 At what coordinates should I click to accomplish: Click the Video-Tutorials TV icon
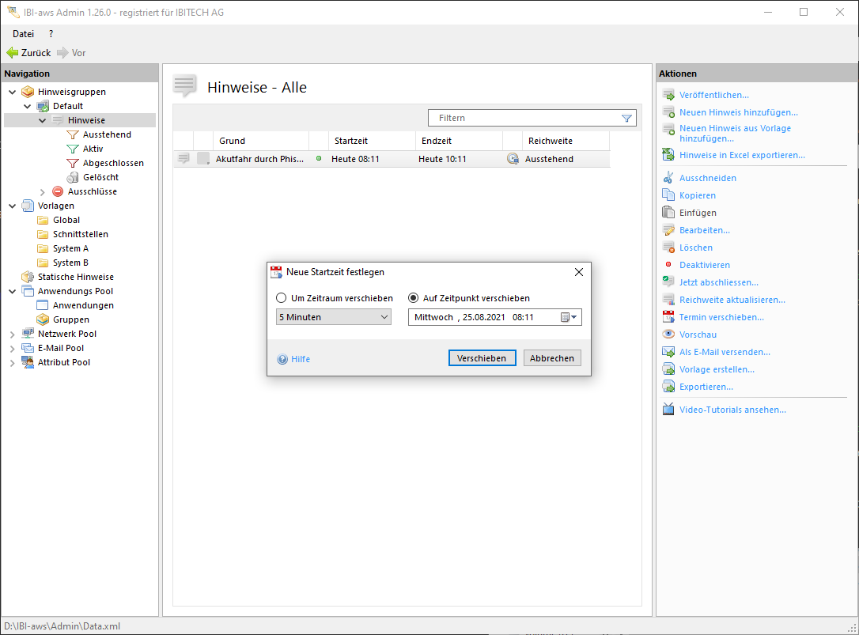pyautogui.click(x=668, y=410)
